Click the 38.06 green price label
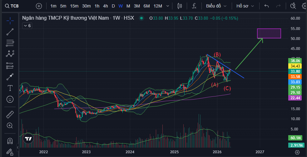307x157 pixels. pyautogui.click(x=295, y=61)
